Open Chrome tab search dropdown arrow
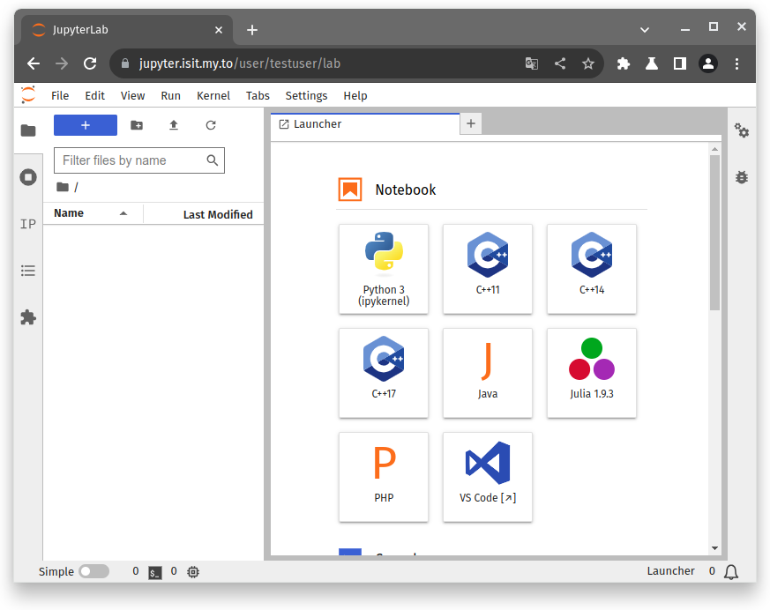This screenshot has height=610, width=770. click(645, 29)
